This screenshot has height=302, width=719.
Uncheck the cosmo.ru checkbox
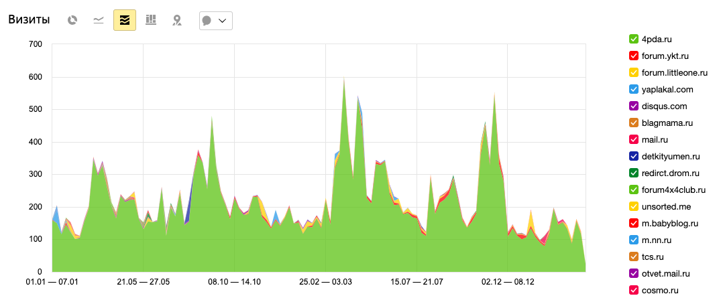(x=634, y=290)
